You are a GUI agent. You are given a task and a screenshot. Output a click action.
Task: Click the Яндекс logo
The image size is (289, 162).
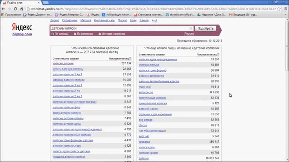point(22,27)
